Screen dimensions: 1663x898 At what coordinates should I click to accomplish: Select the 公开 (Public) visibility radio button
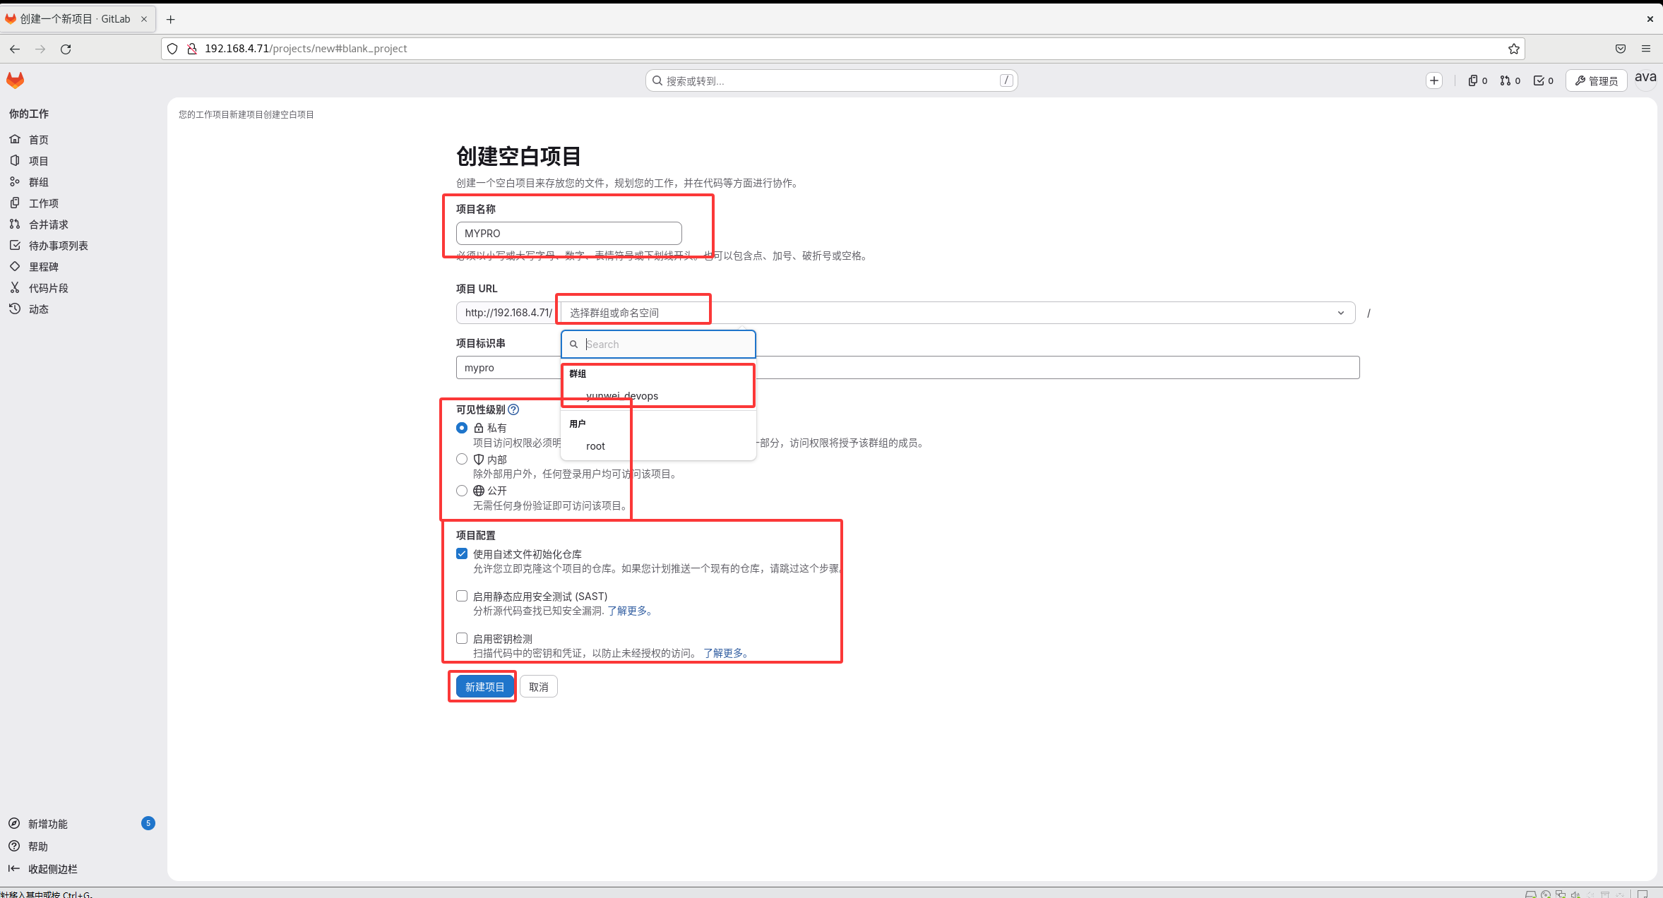click(462, 491)
